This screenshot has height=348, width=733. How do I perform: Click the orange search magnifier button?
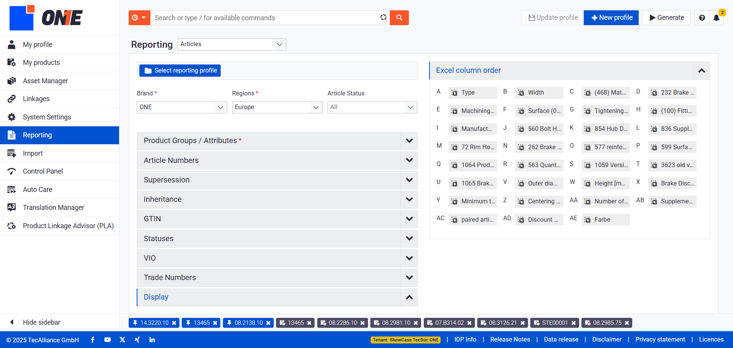[399, 18]
